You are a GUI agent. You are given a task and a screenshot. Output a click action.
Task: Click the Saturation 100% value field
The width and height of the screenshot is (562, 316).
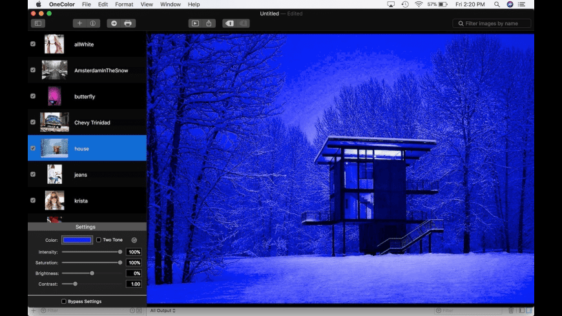(x=134, y=262)
